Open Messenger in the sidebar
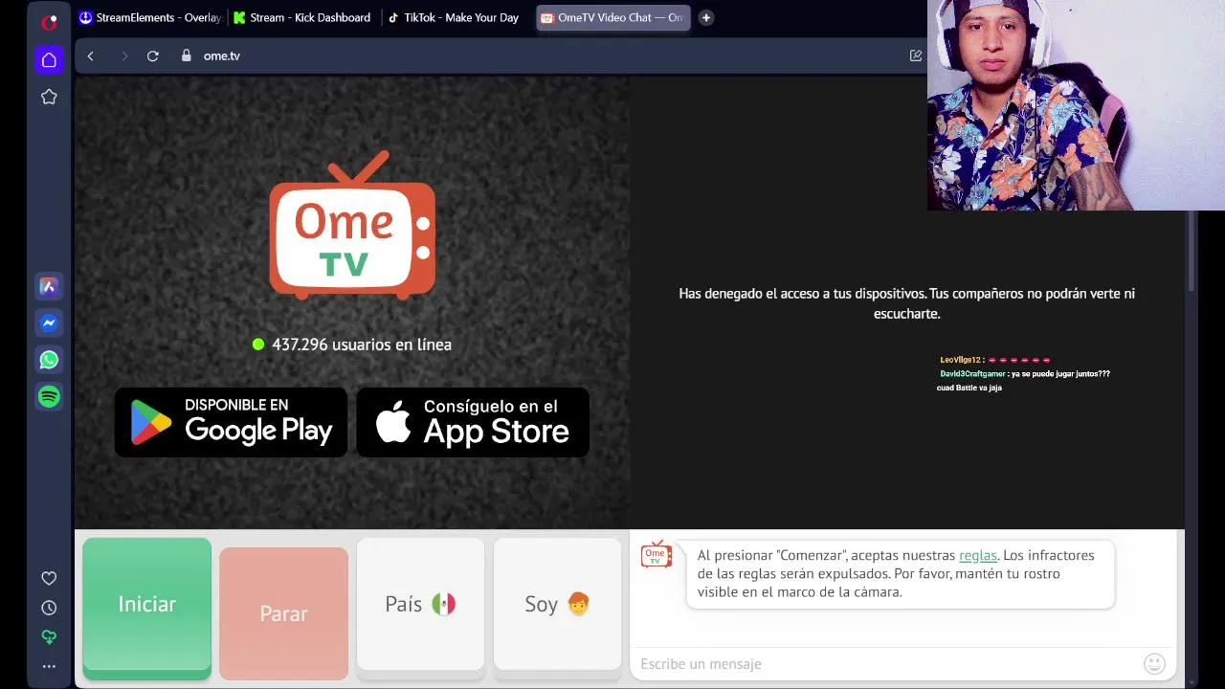 coord(49,323)
